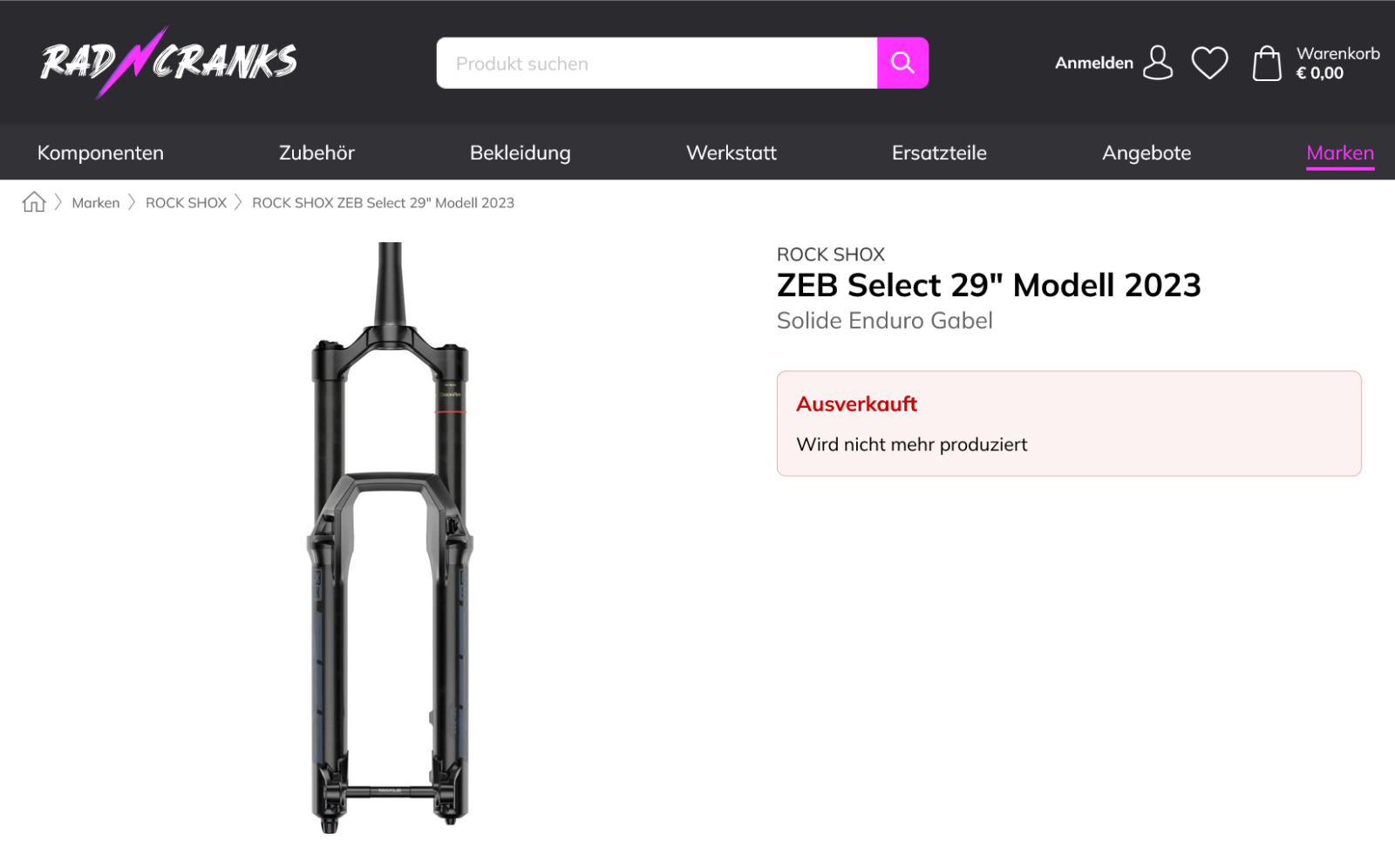Open ROCK SHOX breadcrumb link
Image resolution: width=1395 pixels, height=861 pixels.
tap(186, 203)
